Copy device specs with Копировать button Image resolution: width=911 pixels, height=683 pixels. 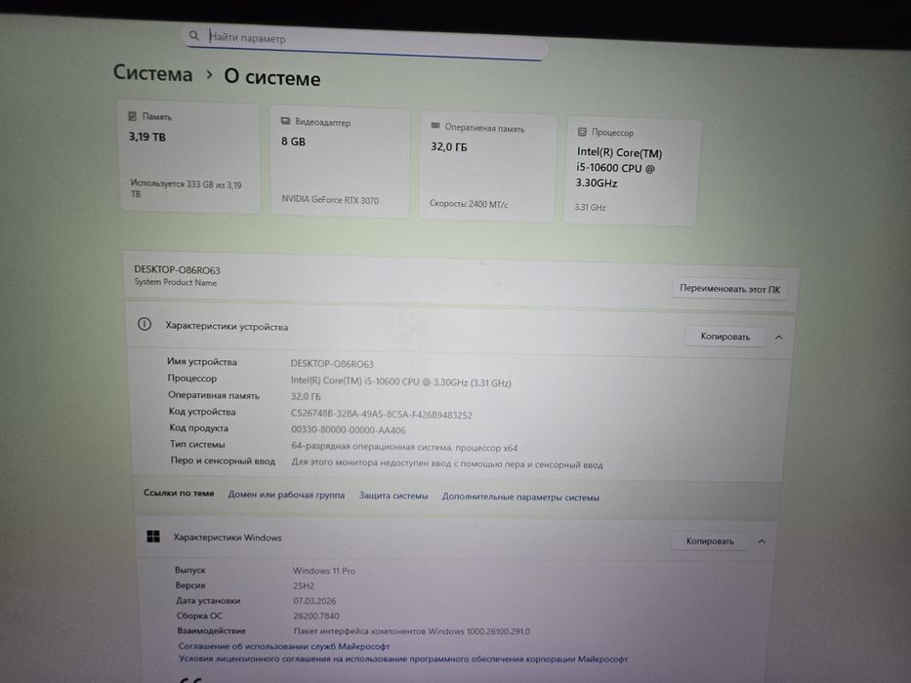(725, 337)
